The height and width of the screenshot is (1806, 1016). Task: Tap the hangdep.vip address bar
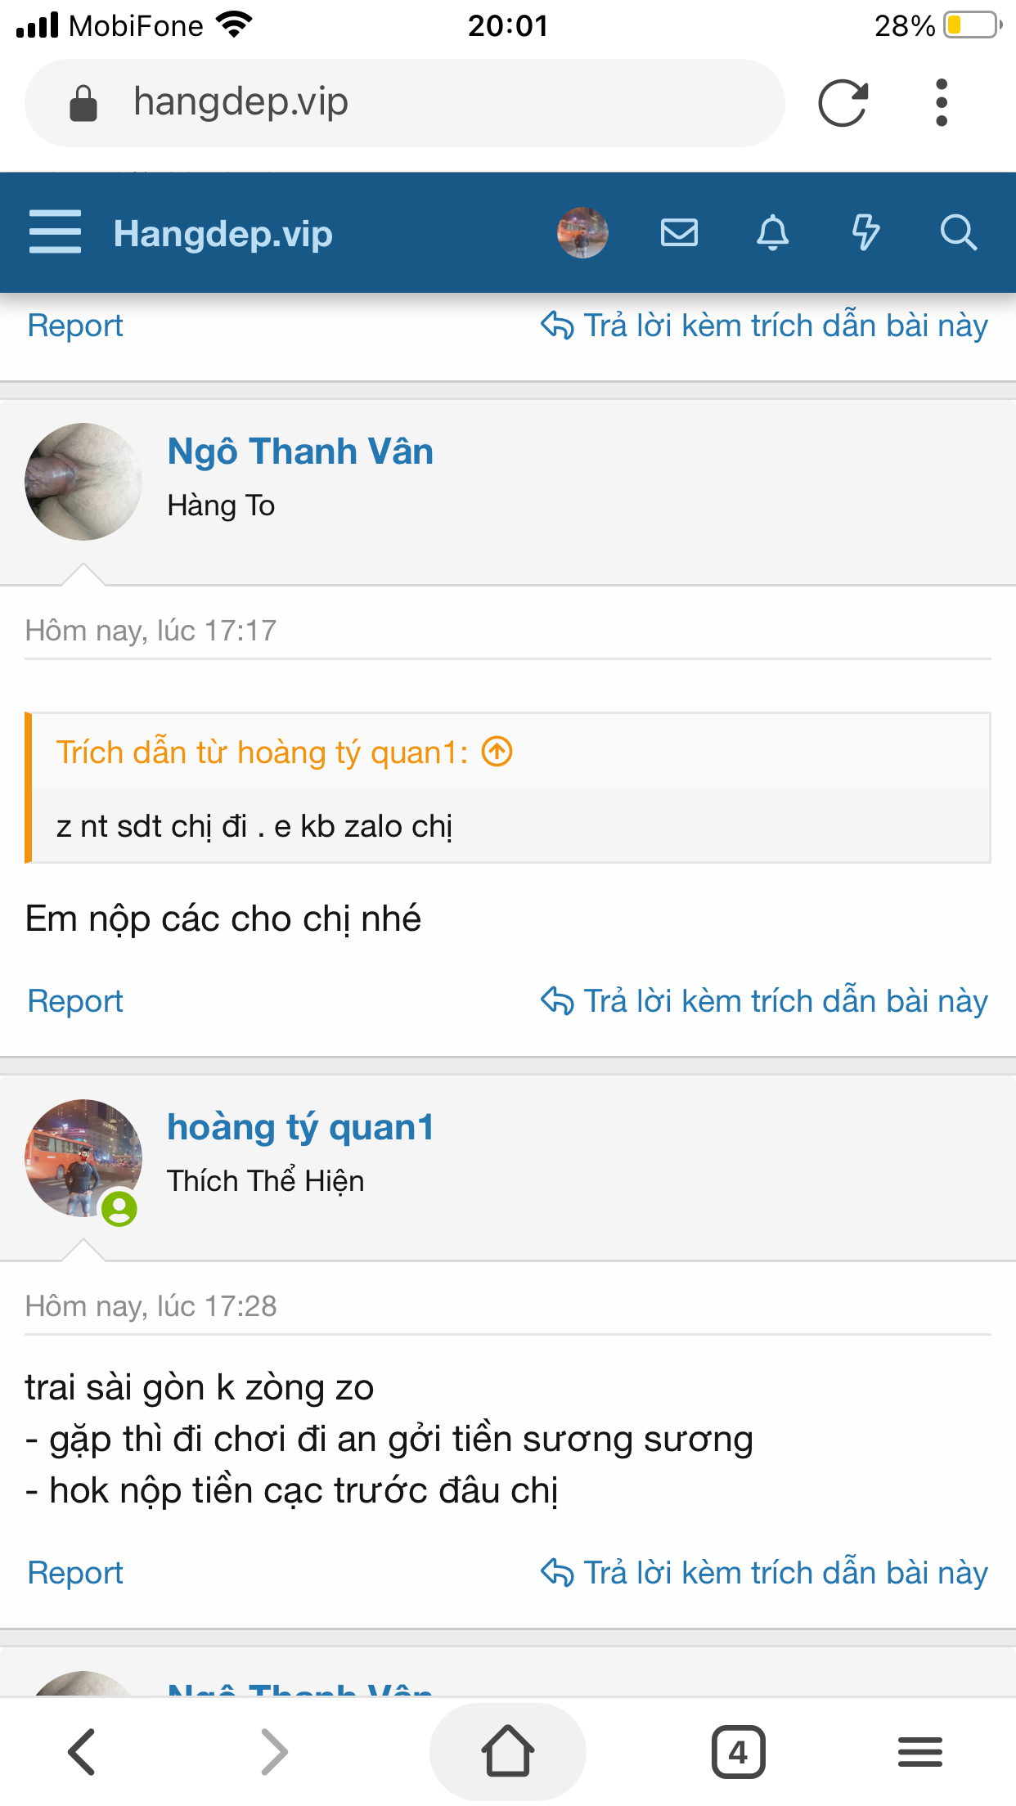click(405, 103)
